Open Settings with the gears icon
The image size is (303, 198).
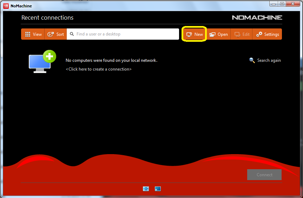(x=268, y=34)
